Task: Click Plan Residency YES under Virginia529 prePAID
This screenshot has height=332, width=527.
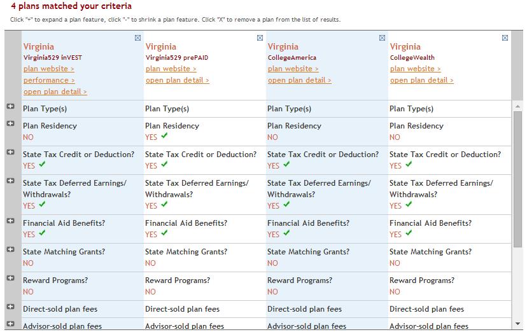Action: [151, 137]
